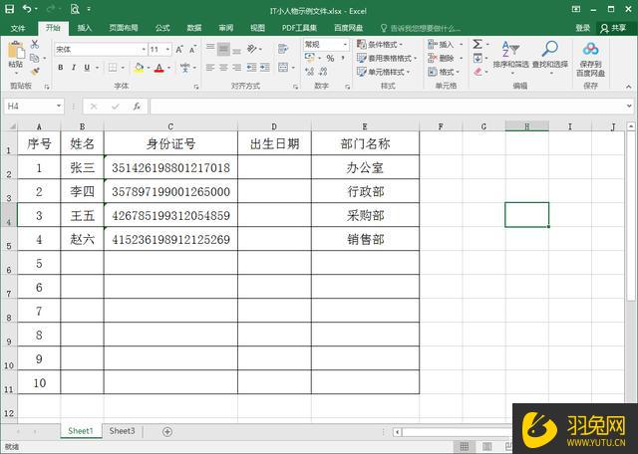This screenshot has height=454, width=638.
Task: Decrease font size with smaller A icon
Action: 192,50
